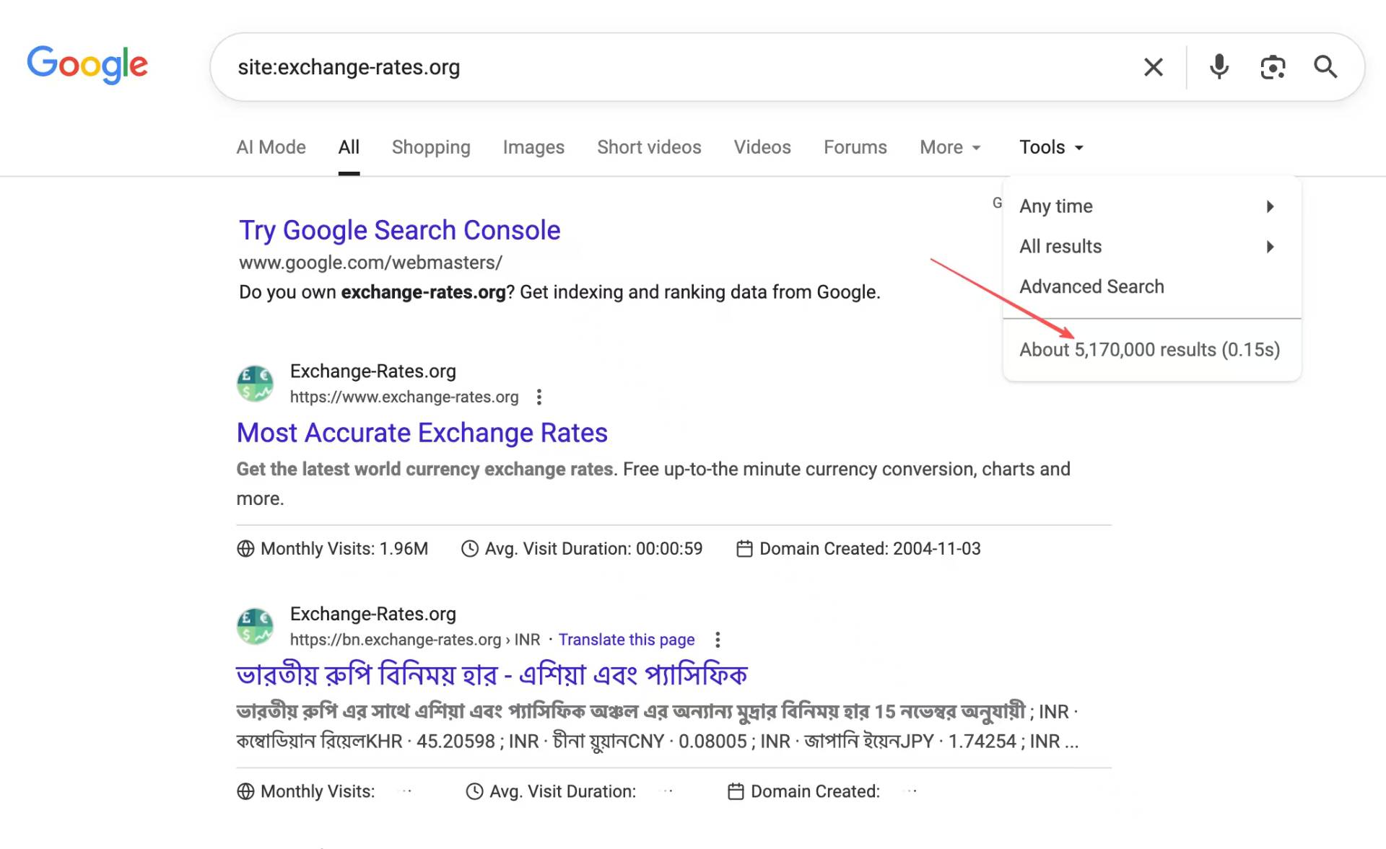Open the Shopping tab
This screenshot has width=1386, height=849.
pyautogui.click(x=431, y=147)
